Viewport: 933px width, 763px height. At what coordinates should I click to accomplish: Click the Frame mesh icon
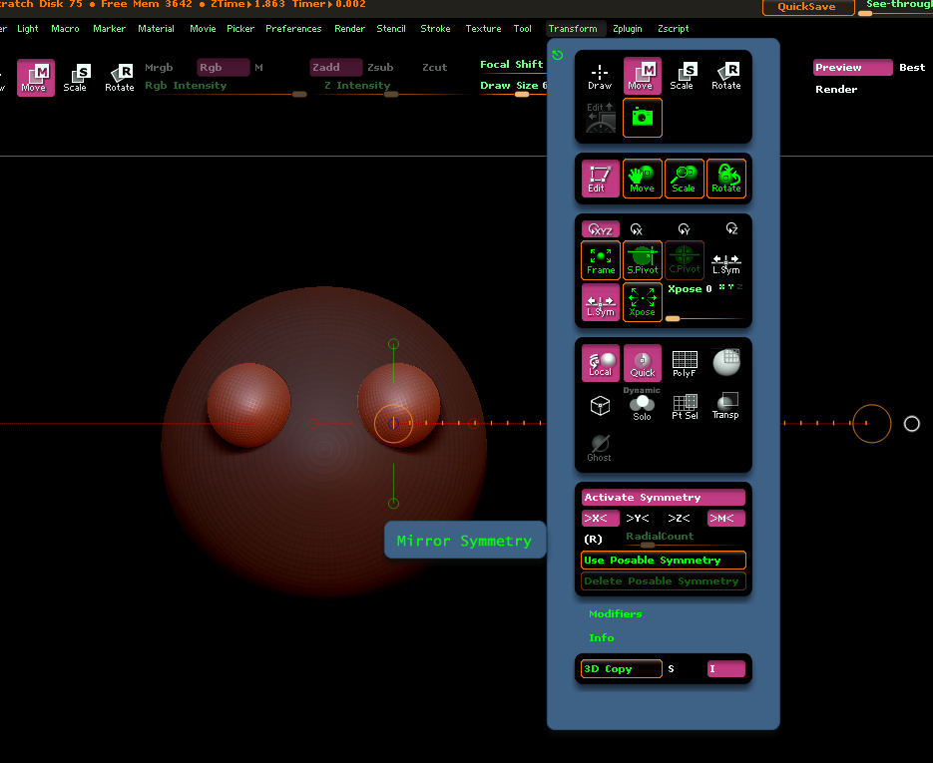tap(601, 260)
